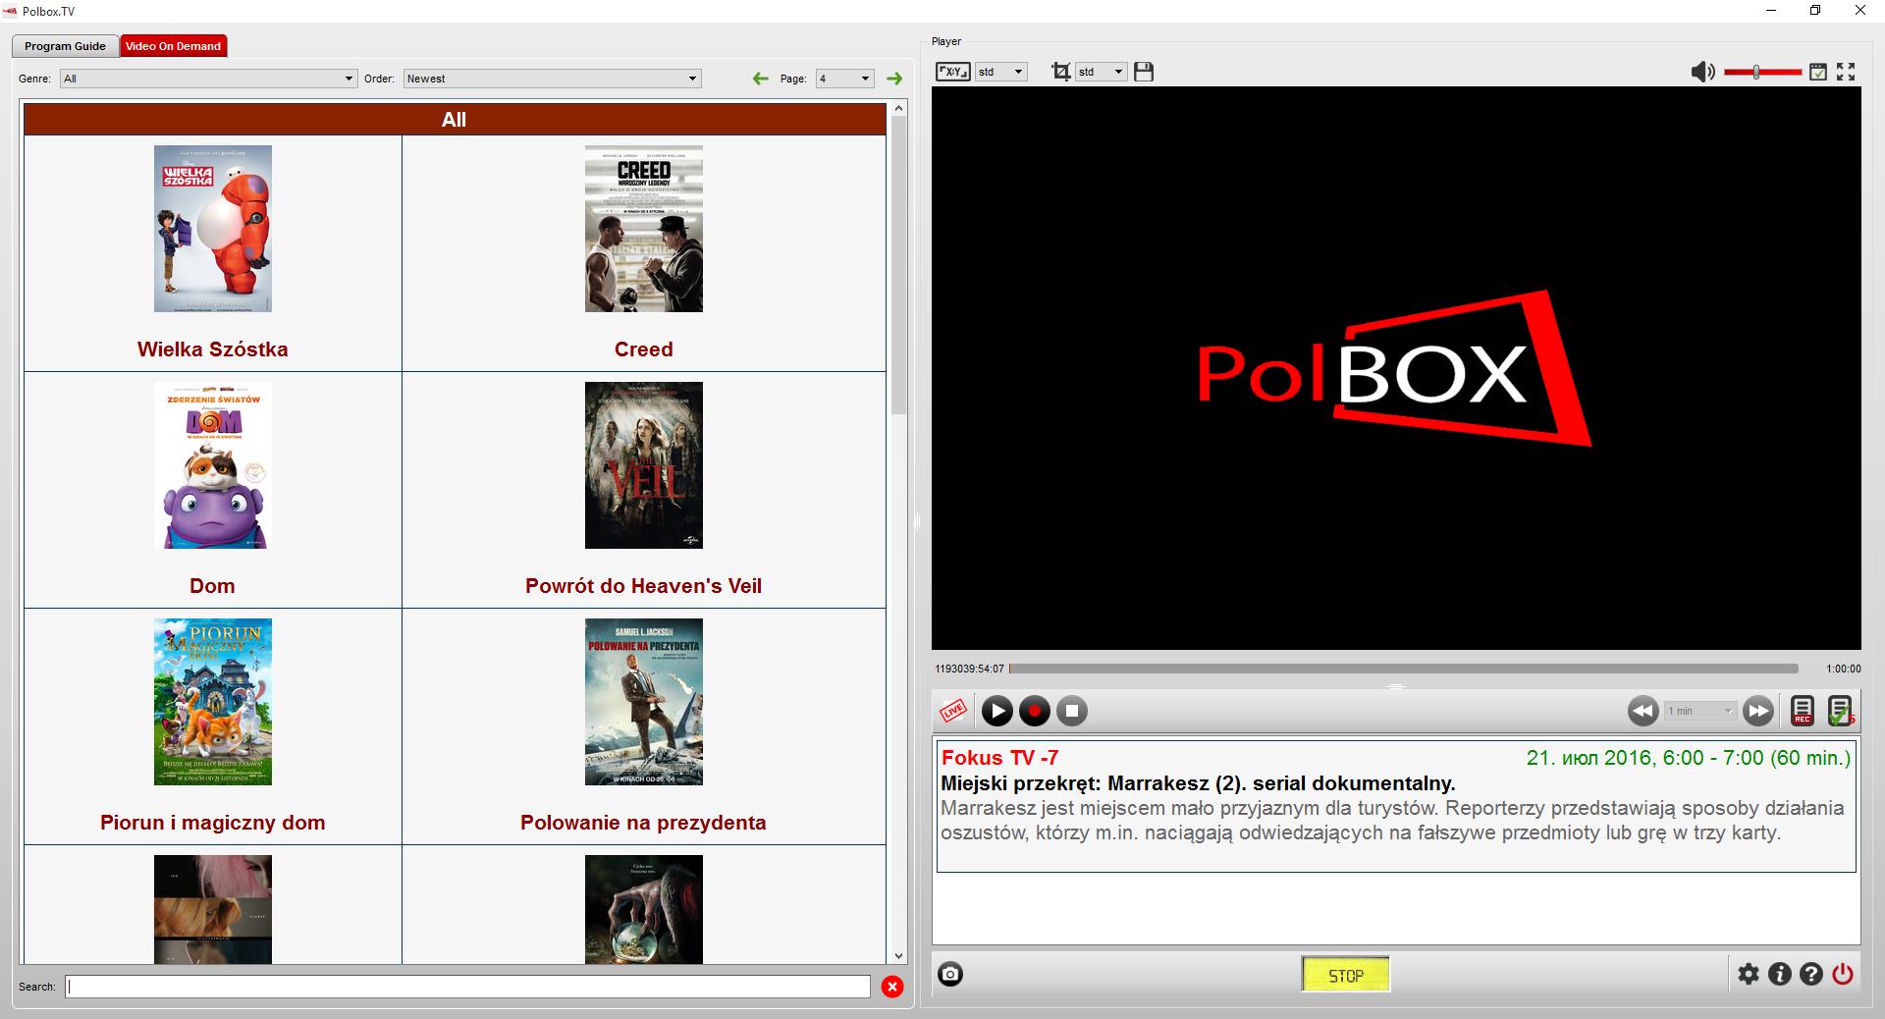Open the Order dropdown showing Newest

[x=552, y=79]
